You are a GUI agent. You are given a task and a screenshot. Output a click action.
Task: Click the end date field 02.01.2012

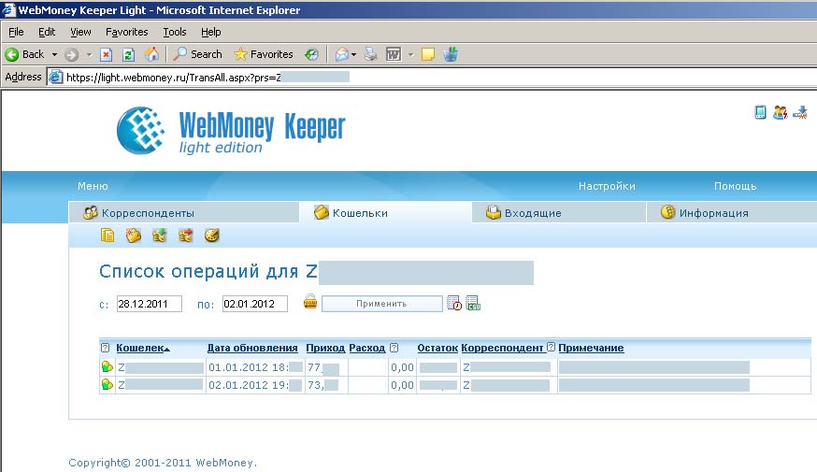(255, 304)
